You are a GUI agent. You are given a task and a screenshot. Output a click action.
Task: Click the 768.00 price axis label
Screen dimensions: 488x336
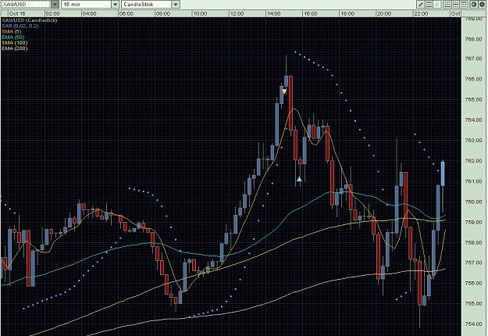point(473,39)
